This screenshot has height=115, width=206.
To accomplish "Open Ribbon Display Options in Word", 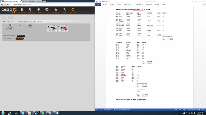I will tap(195, 2).
